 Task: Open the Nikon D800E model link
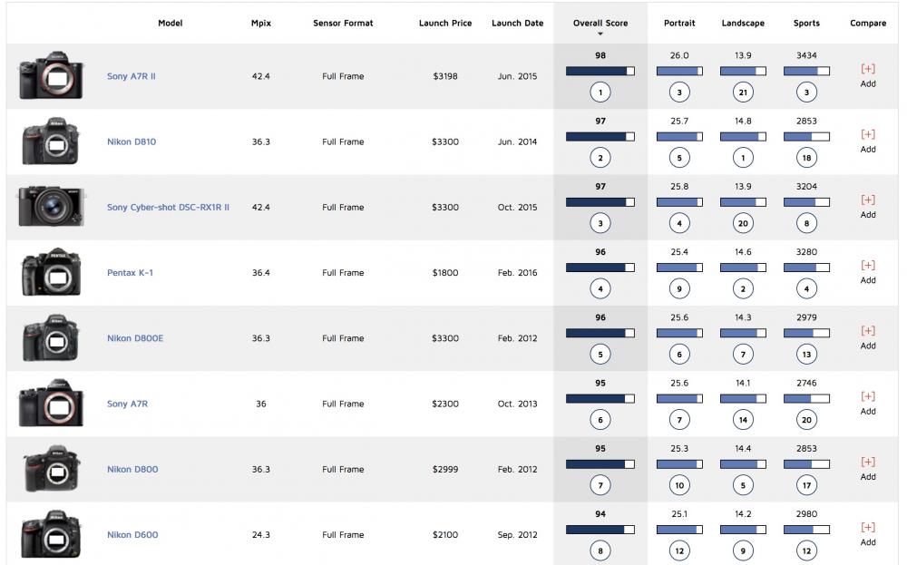coord(135,338)
